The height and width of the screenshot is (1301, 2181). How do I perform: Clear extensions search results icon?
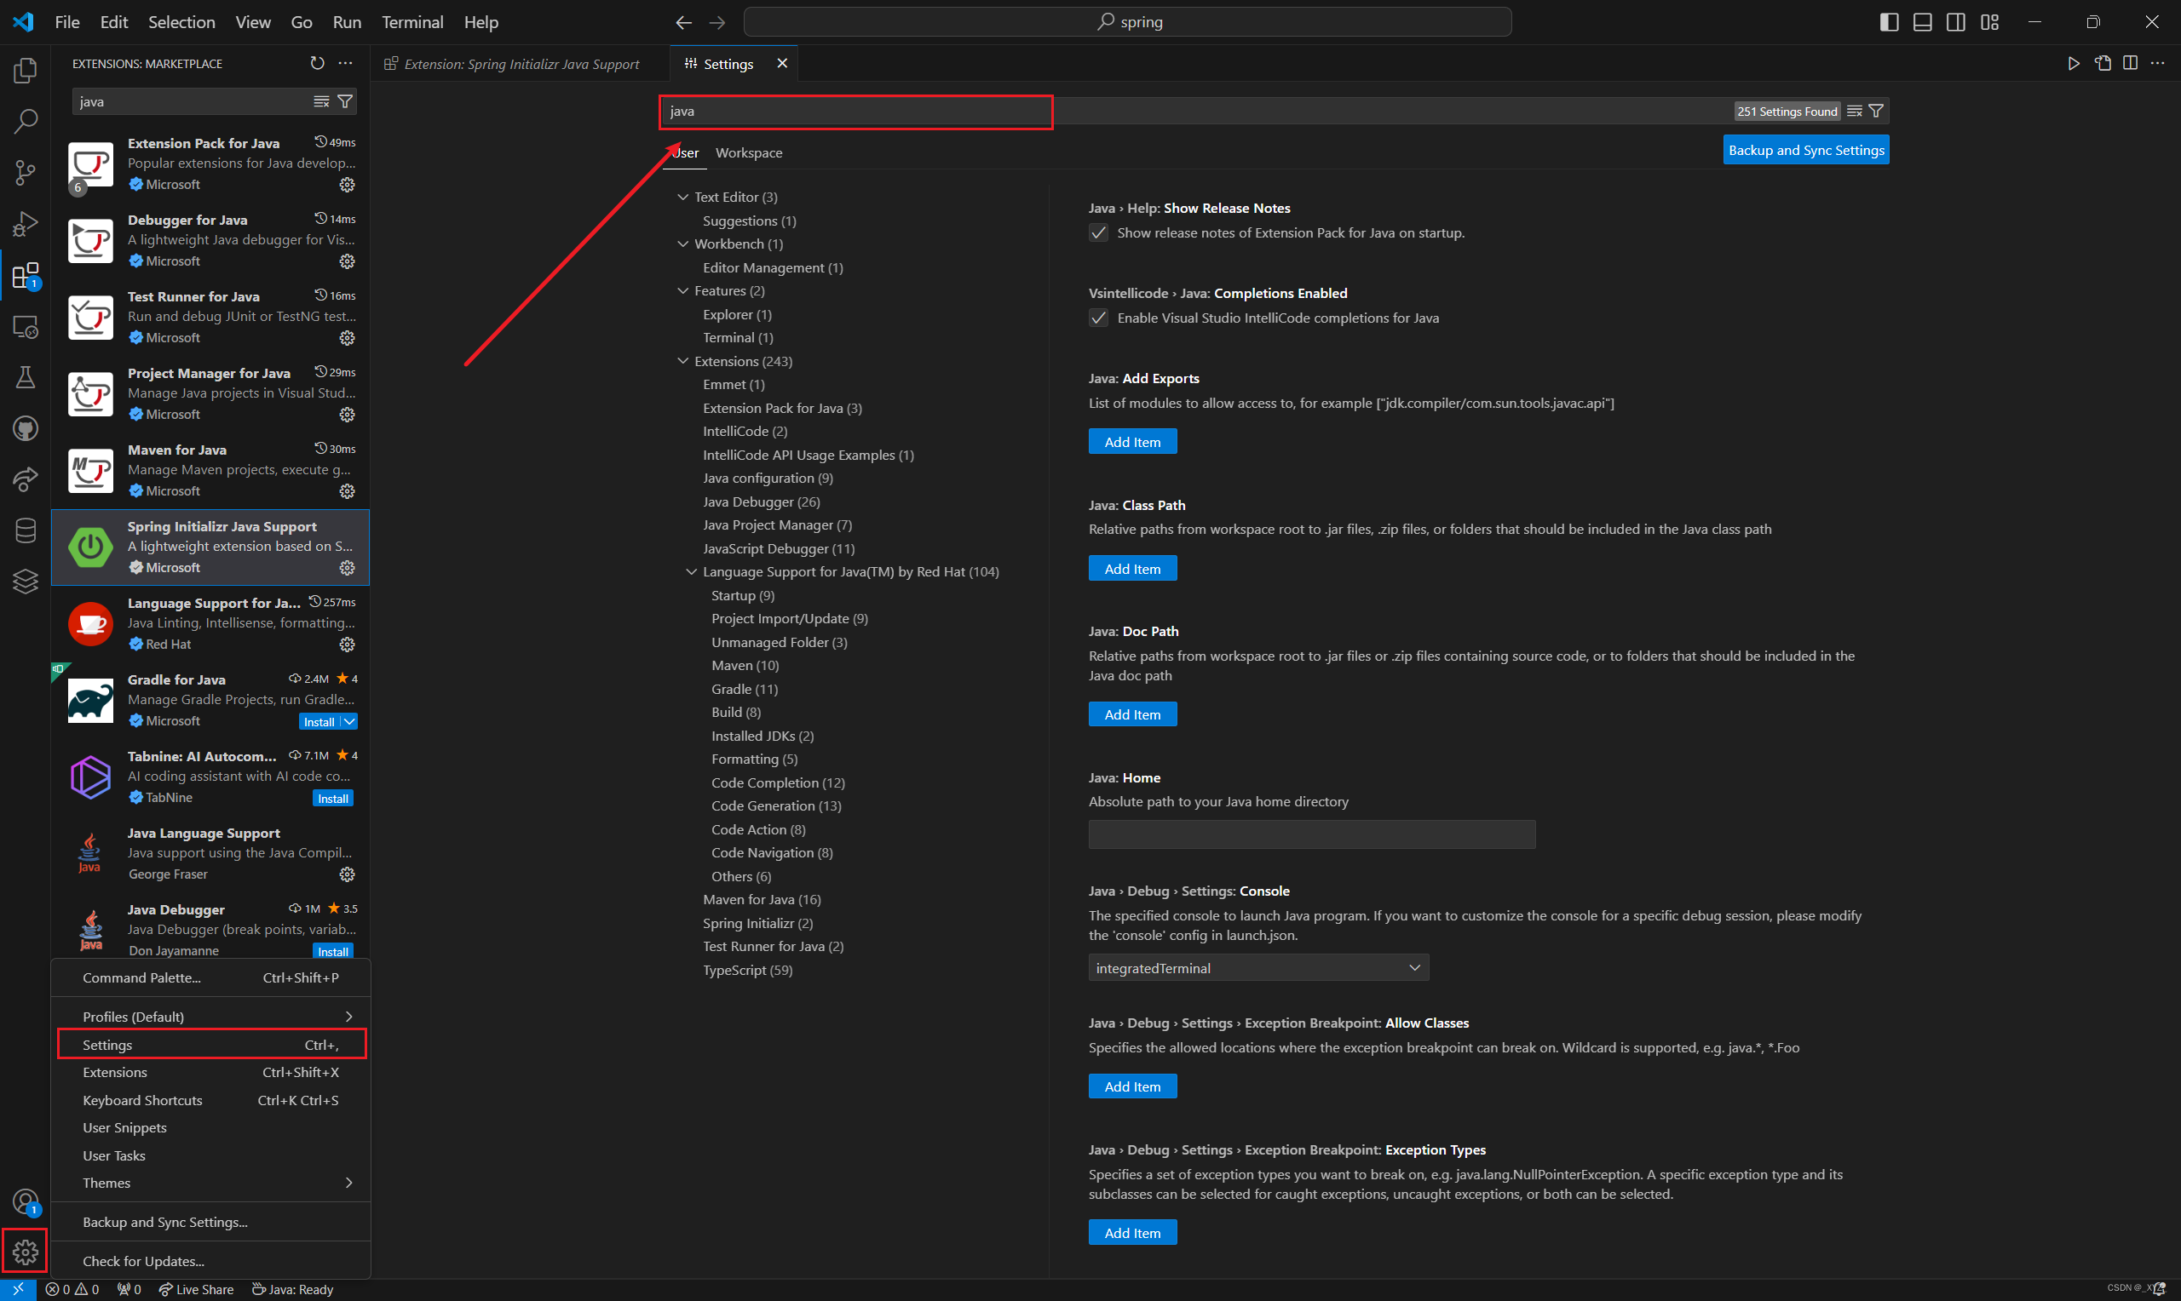click(x=322, y=101)
